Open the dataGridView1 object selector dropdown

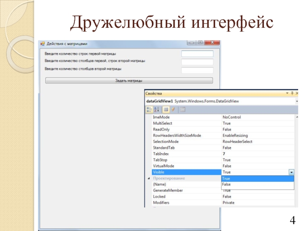tap(296, 101)
